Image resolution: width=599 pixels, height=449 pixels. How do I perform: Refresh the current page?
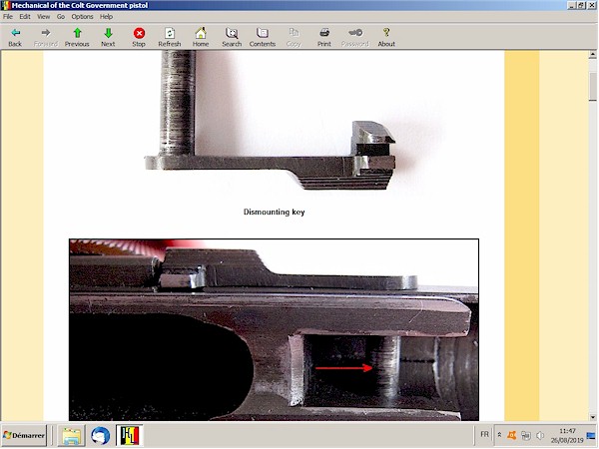(170, 37)
